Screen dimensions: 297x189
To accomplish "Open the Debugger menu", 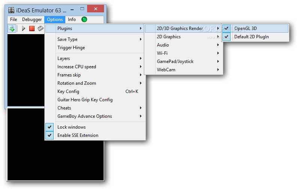I will (32, 19).
